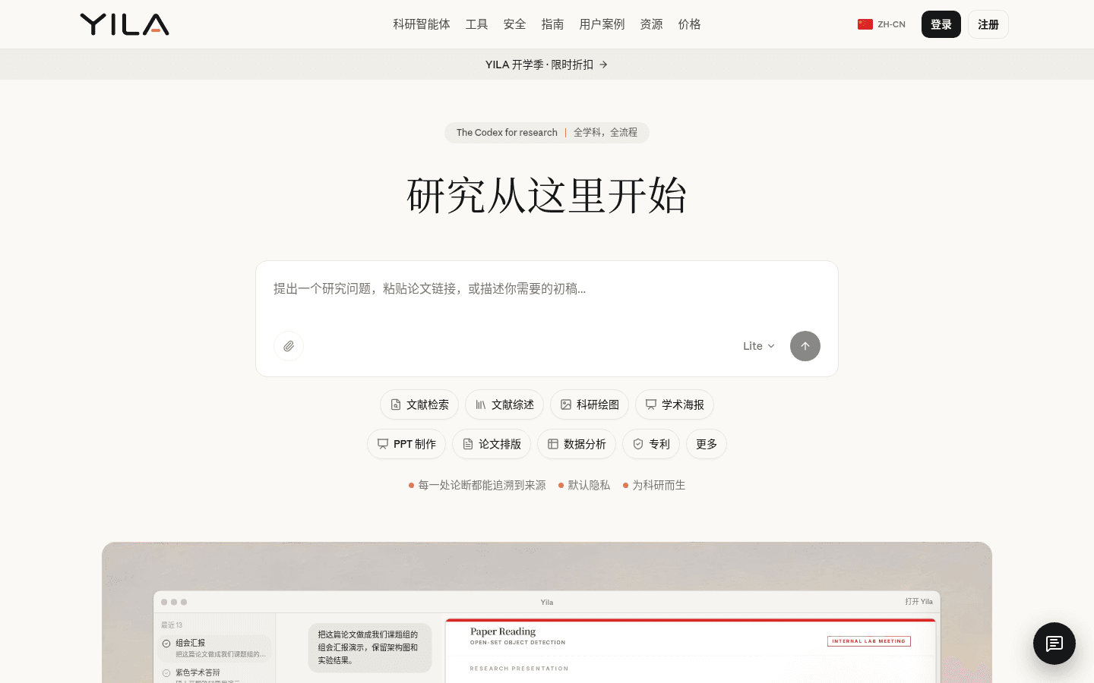
Task: Click the YILA logo
Action: click(125, 24)
